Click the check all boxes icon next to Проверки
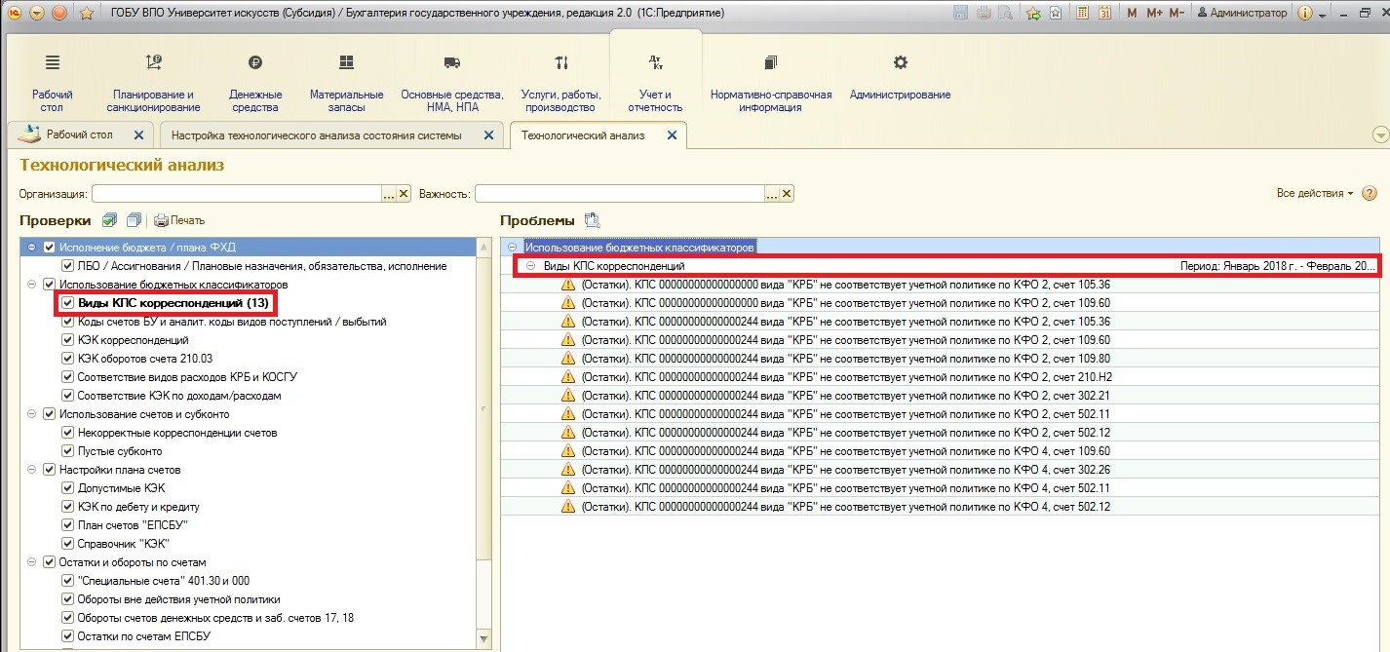Screen dimensions: 1390x652 click(x=110, y=220)
